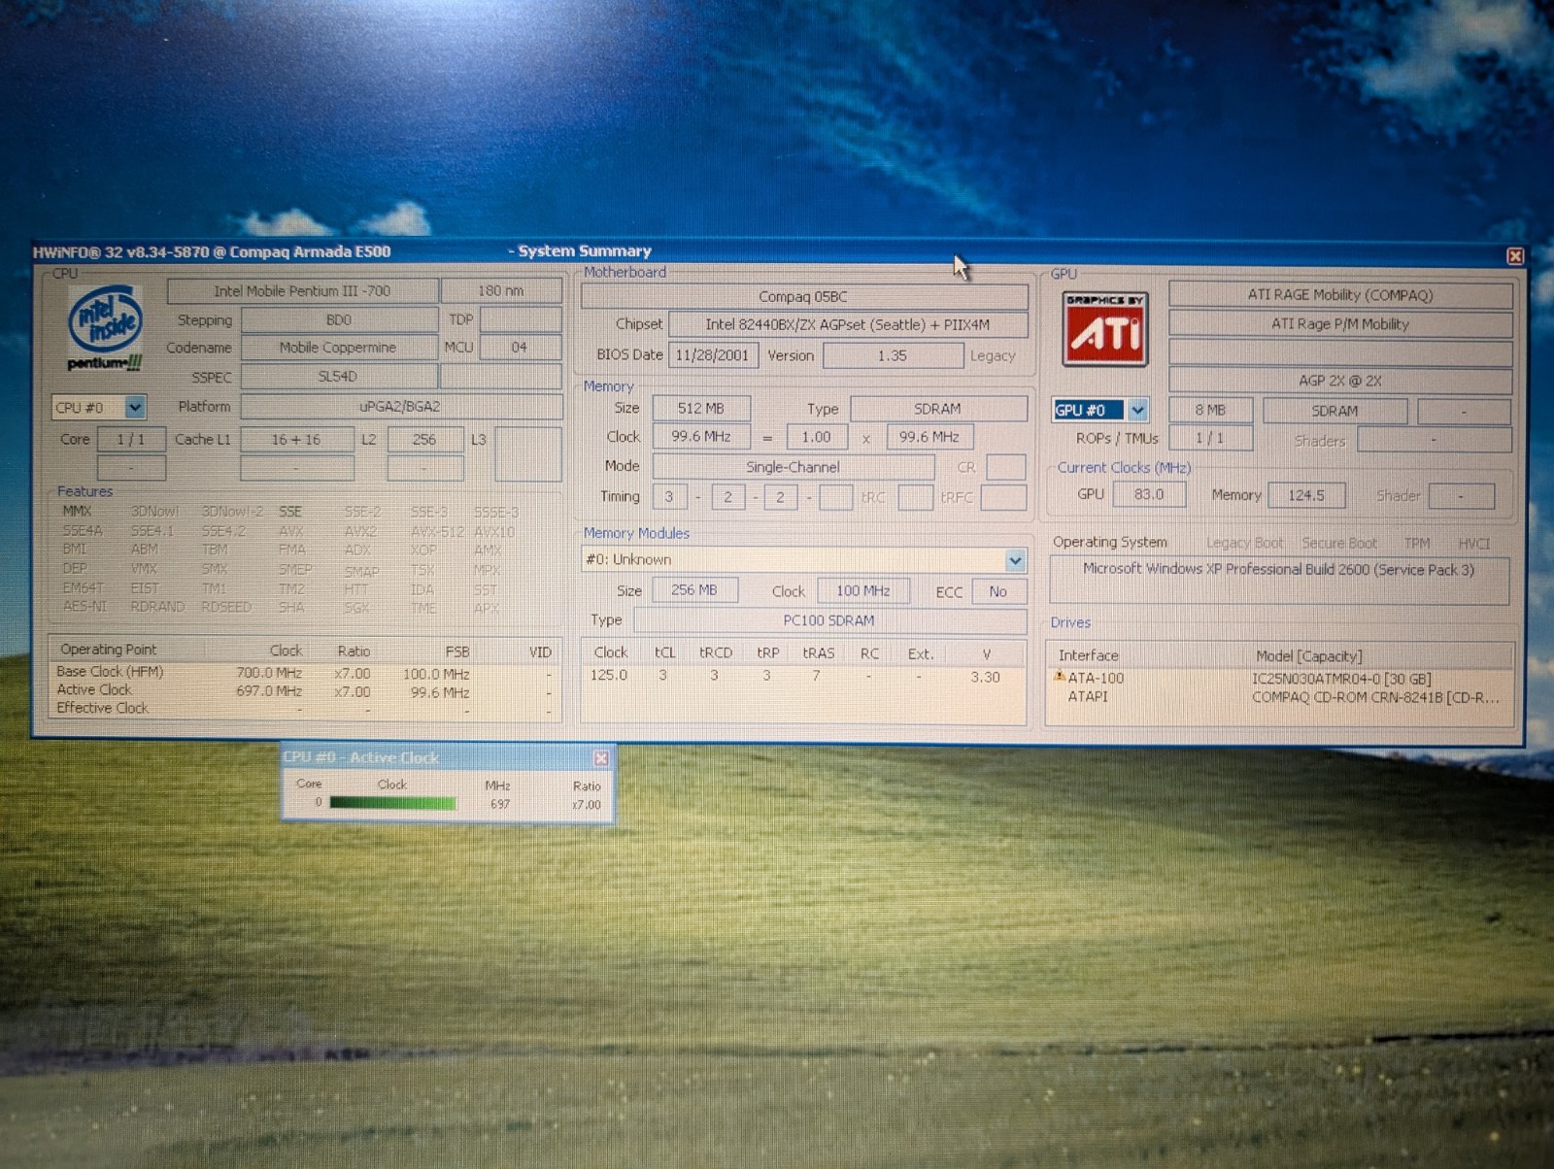The image size is (1554, 1169).
Task: Click the memory Mode Single-Channel field
Action: (x=793, y=467)
